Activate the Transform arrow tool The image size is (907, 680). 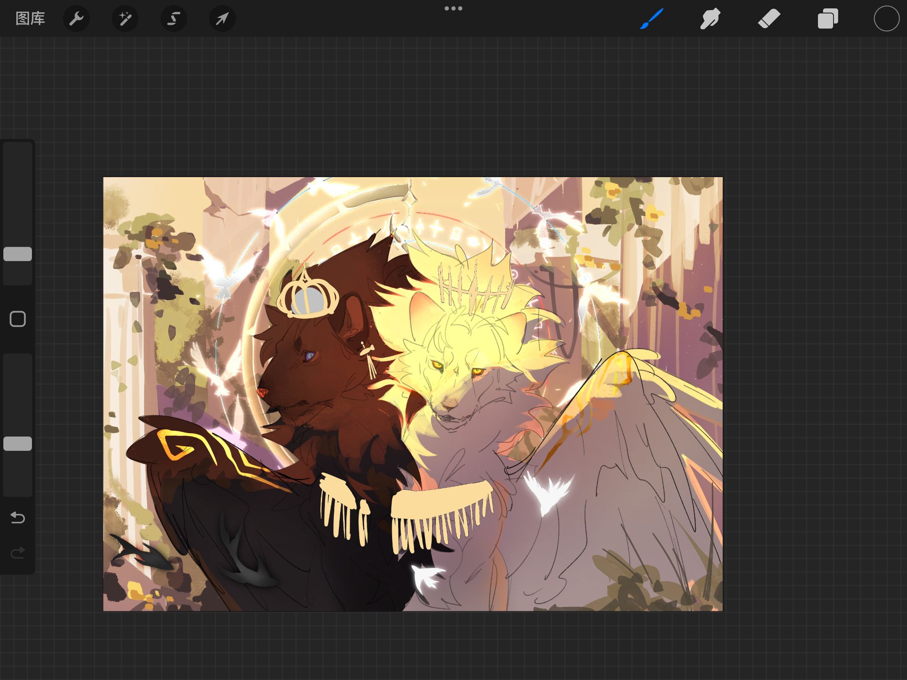[x=222, y=18]
